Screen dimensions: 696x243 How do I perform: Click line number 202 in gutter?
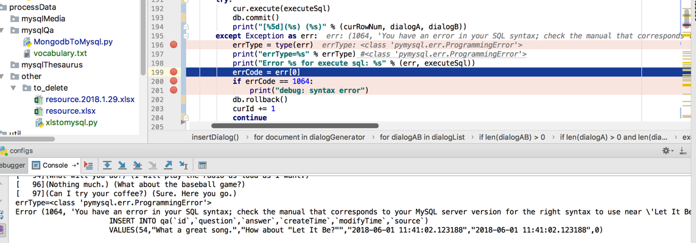coord(157,100)
